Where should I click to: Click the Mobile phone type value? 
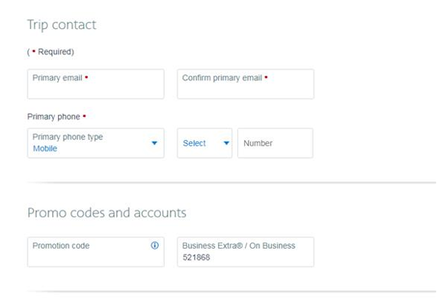[x=45, y=148]
